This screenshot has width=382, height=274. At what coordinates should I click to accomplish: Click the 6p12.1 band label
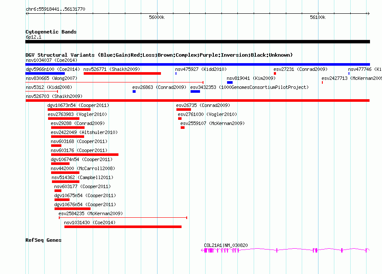pyautogui.click(x=33, y=37)
